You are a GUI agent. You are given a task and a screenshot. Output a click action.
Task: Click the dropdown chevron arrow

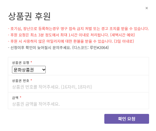coord(43,70)
